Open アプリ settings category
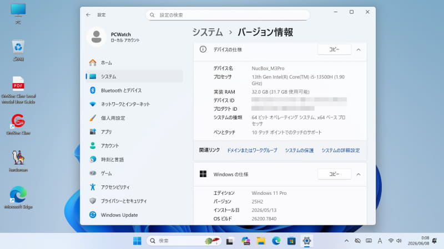The height and width of the screenshot is (249, 444). click(134, 132)
